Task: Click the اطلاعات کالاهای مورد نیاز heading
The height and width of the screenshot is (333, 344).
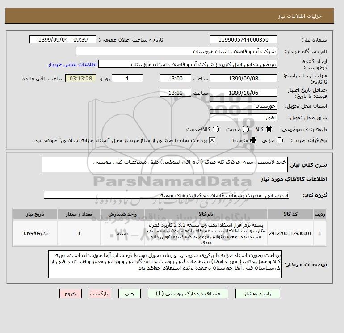Action: point(294,179)
